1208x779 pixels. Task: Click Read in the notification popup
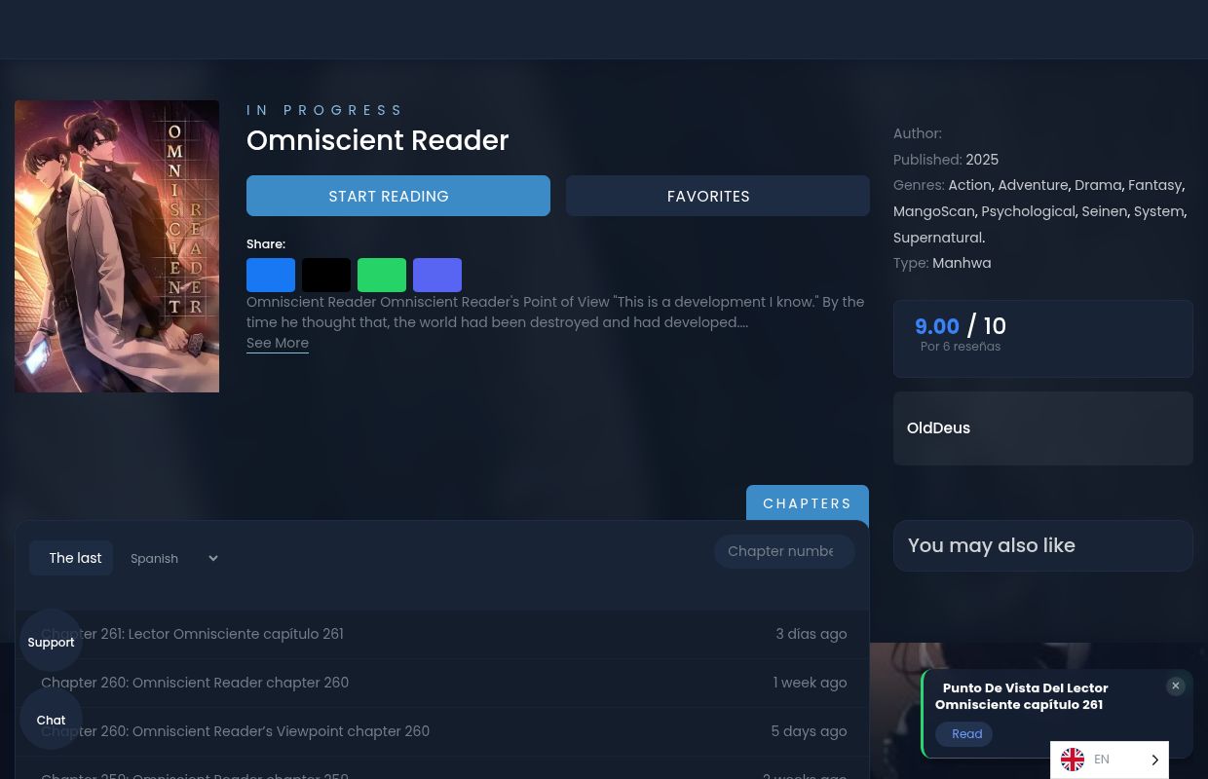pyautogui.click(x=964, y=734)
